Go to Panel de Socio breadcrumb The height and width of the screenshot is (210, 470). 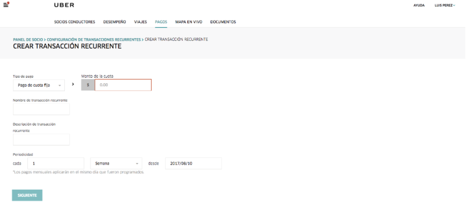tap(28, 39)
